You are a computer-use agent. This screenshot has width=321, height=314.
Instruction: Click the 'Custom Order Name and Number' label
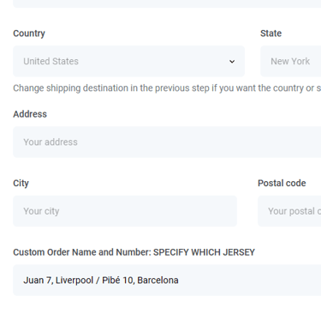(x=82, y=252)
